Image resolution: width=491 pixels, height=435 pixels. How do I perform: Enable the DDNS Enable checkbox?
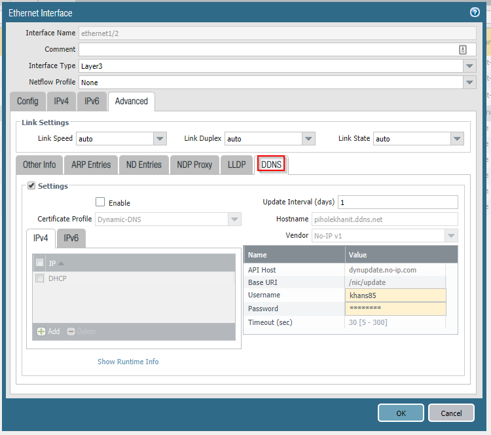tap(100, 202)
